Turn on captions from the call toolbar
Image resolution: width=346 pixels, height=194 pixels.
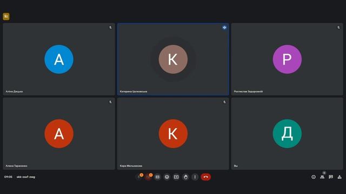157,177
